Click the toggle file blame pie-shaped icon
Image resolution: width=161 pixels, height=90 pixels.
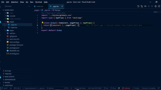156,6
